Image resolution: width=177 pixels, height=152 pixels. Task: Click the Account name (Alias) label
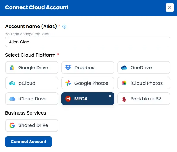coord(31,26)
